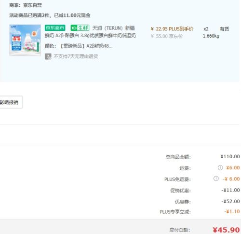Click the 颜色 option description text
The image size is (241, 234).
coord(79,46)
